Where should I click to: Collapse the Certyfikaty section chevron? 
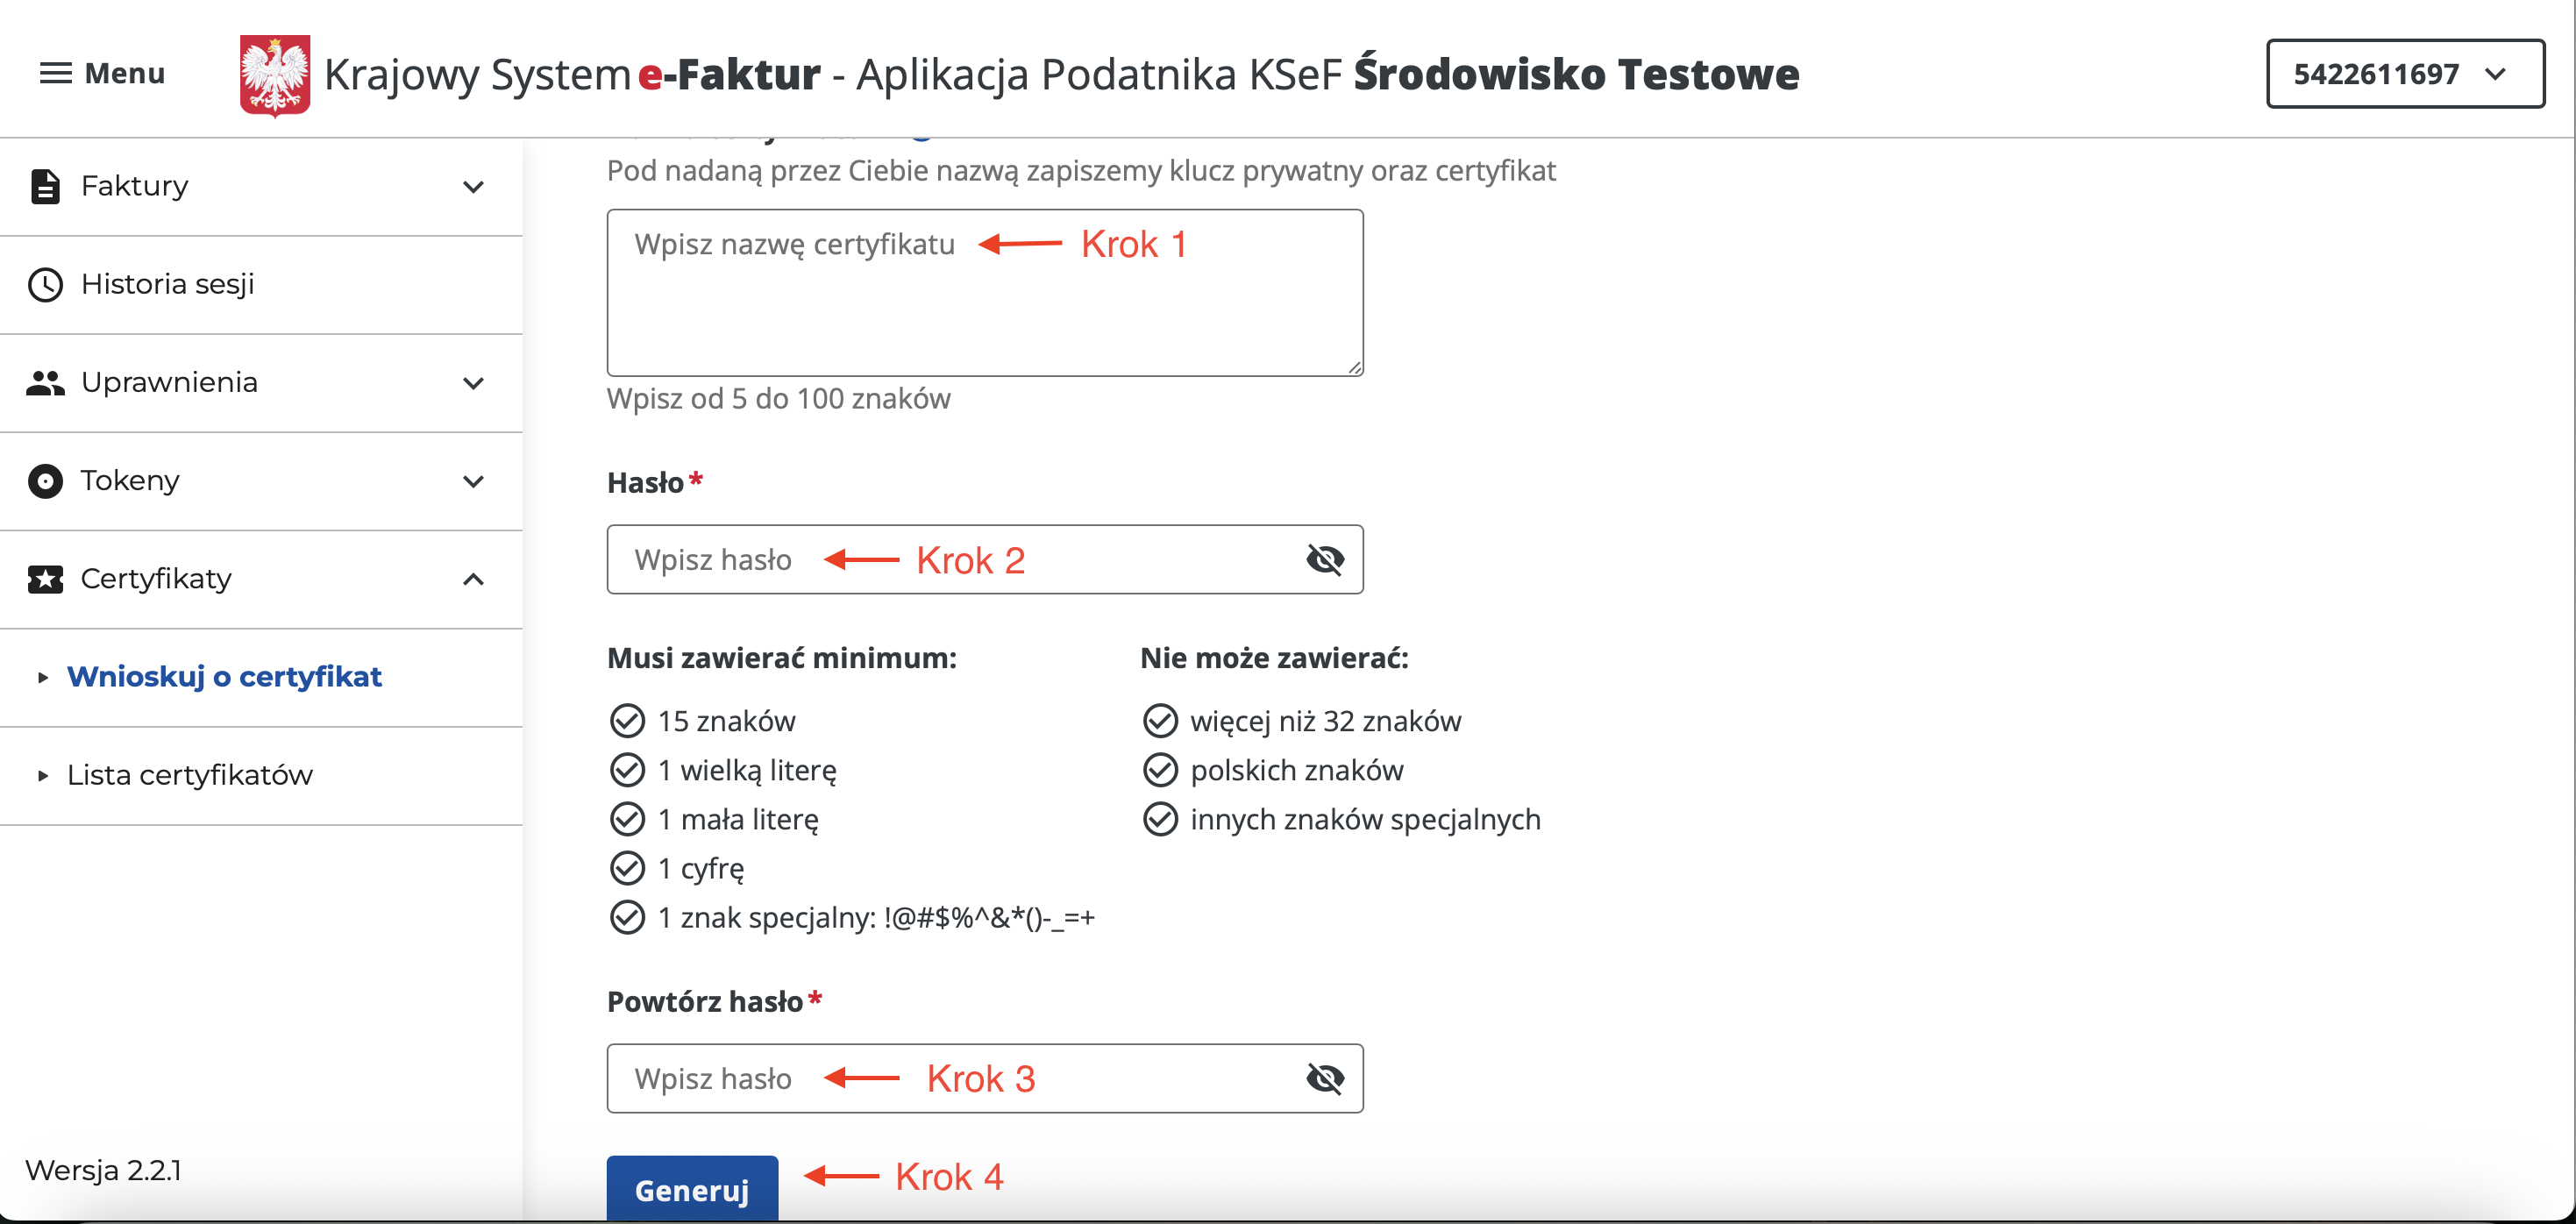click(x=473, y=579)
